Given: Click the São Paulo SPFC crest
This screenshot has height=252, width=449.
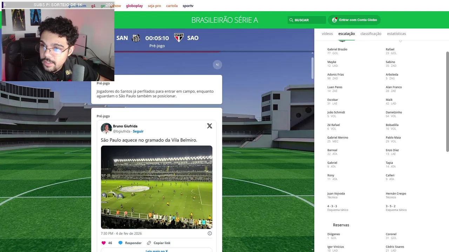Looking at the screenshot, I should pyautogui.click(x=179, y=38).
